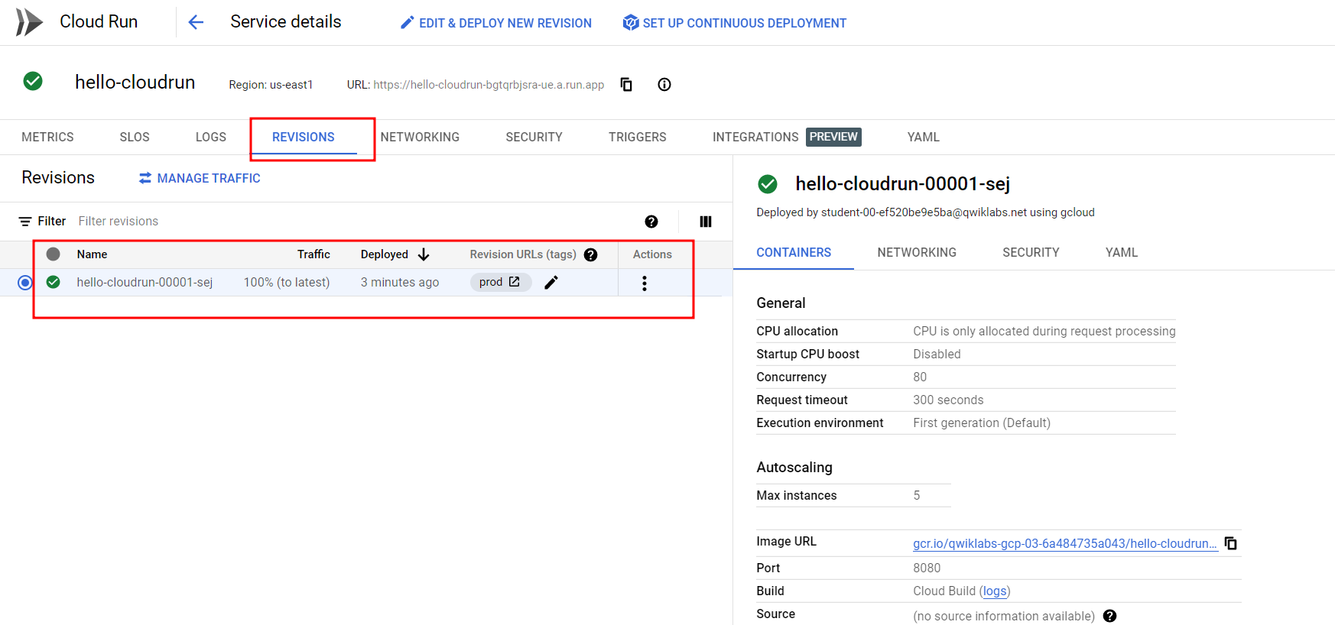Open the Cloud Build logs link
Image resolution: width=1335 pixels, height=625 pixels.
coord(995,591)
